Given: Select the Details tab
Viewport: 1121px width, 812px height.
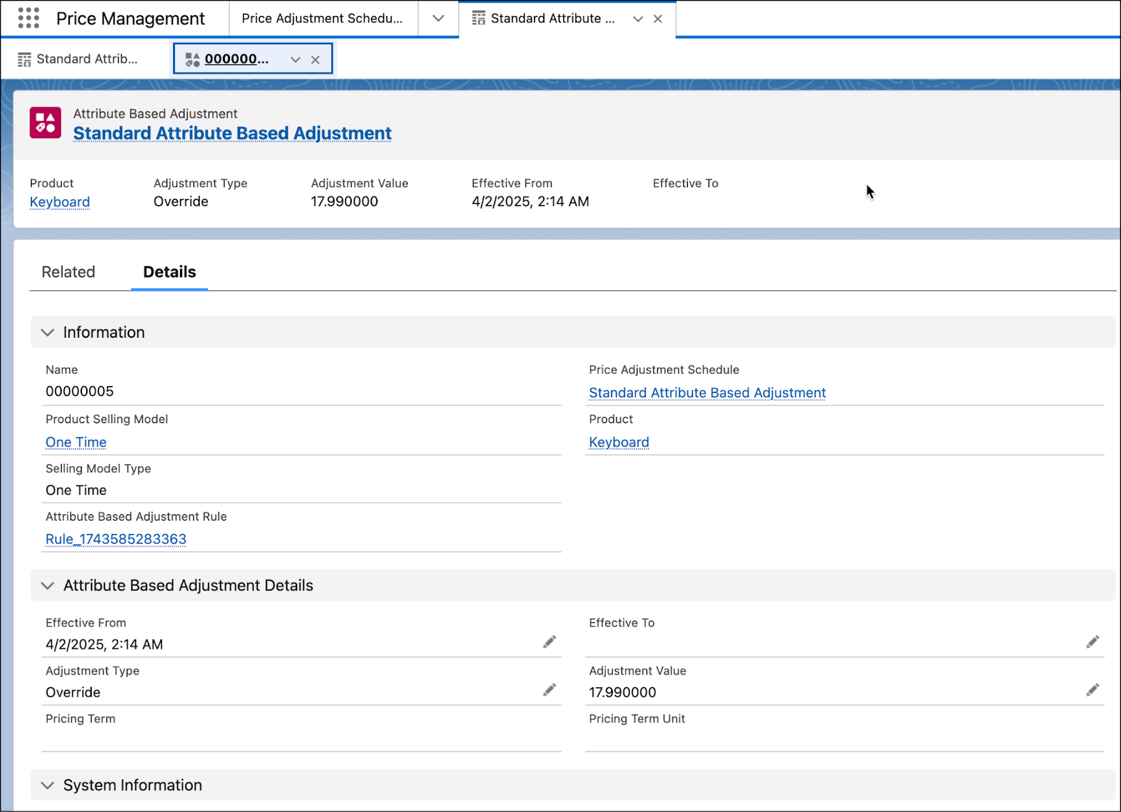Looking at the screenshot, I should point(170,272).
